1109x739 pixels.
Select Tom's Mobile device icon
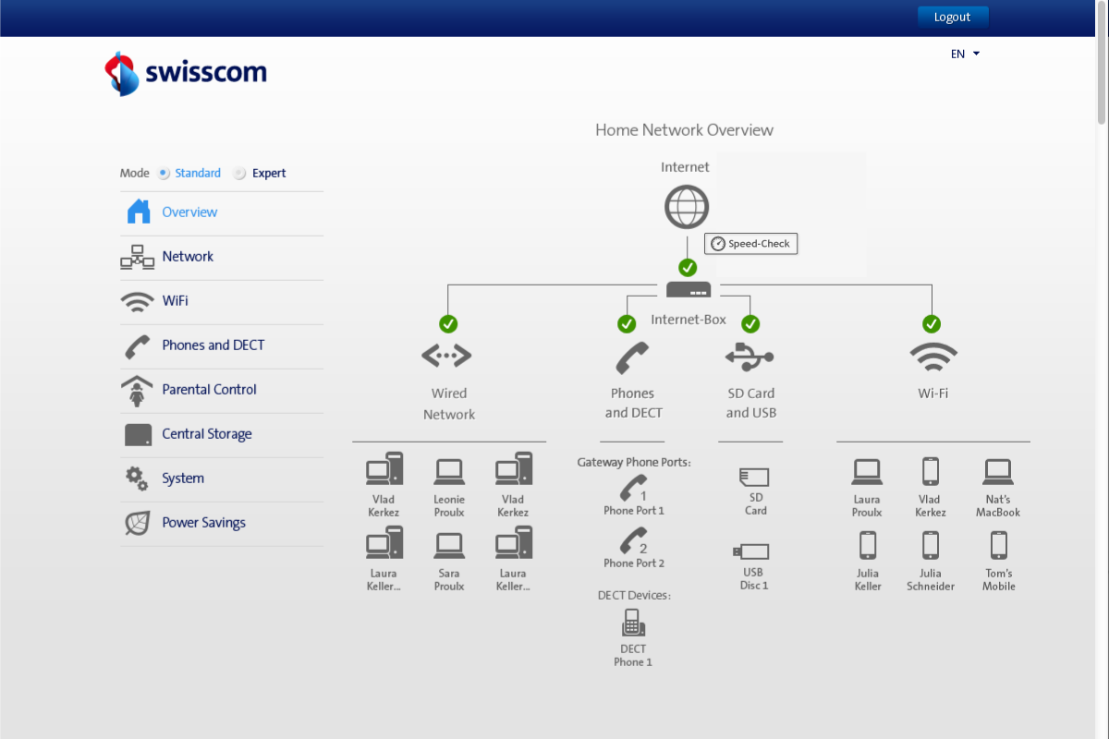(x=998, y=546)
